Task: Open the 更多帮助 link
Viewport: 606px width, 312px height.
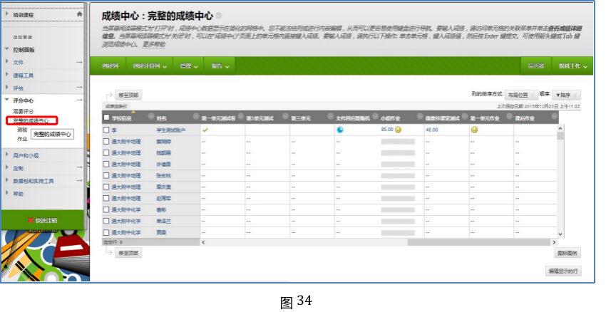Action: [154, 44]
